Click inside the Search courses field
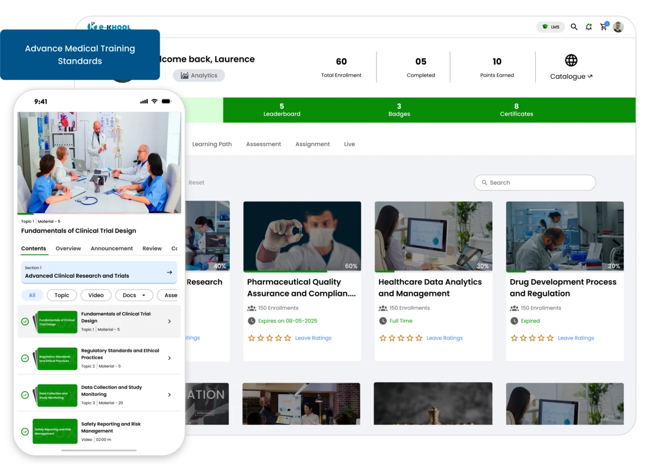This screenshot has width=652, height=464. click(535, 182)
